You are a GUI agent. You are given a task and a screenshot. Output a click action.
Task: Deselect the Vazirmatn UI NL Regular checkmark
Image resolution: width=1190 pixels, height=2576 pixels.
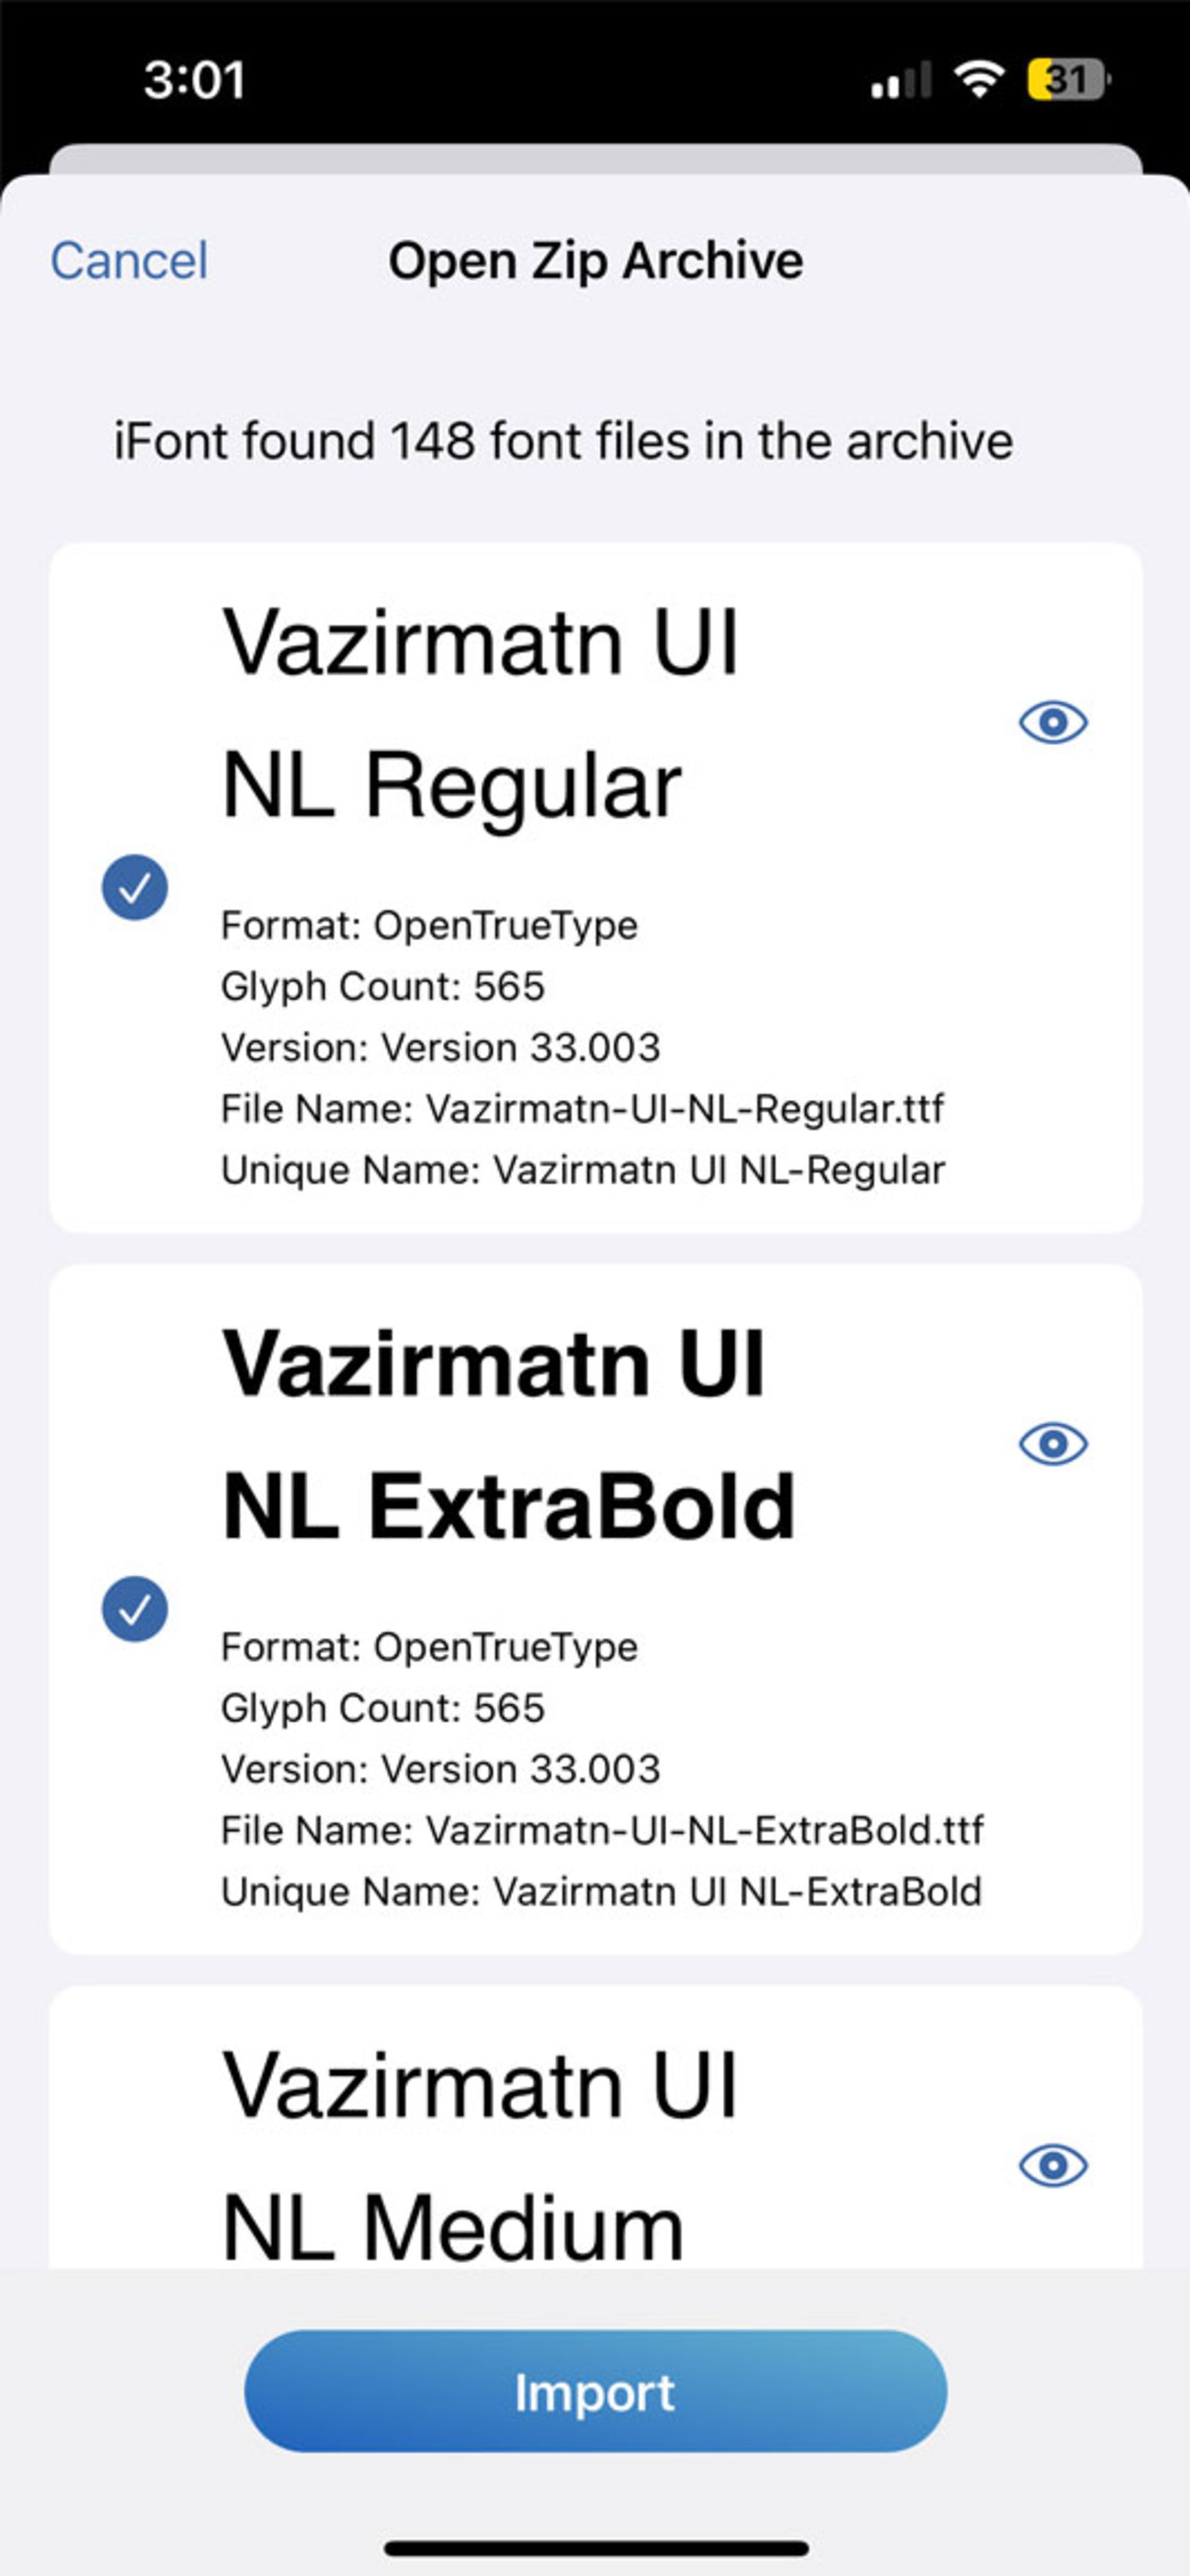tap(135, 887)
